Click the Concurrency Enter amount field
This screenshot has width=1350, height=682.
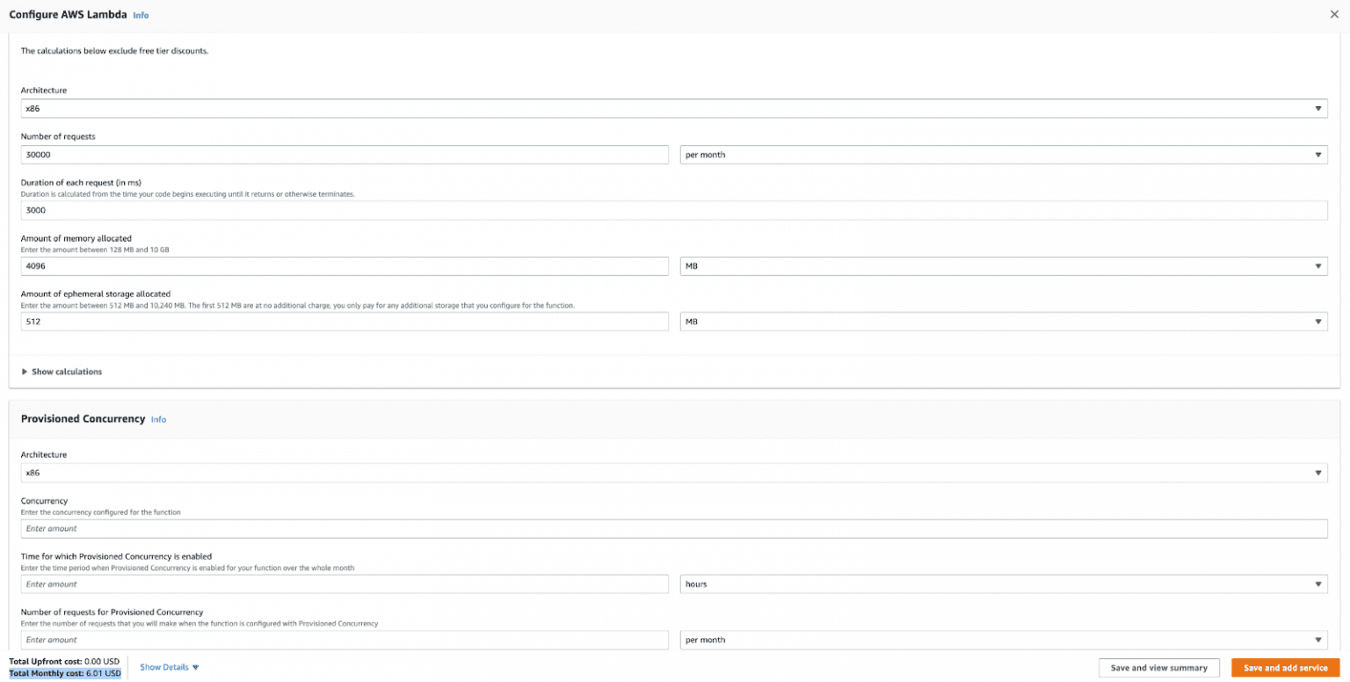pyautogui.click(x=673, y=528)
